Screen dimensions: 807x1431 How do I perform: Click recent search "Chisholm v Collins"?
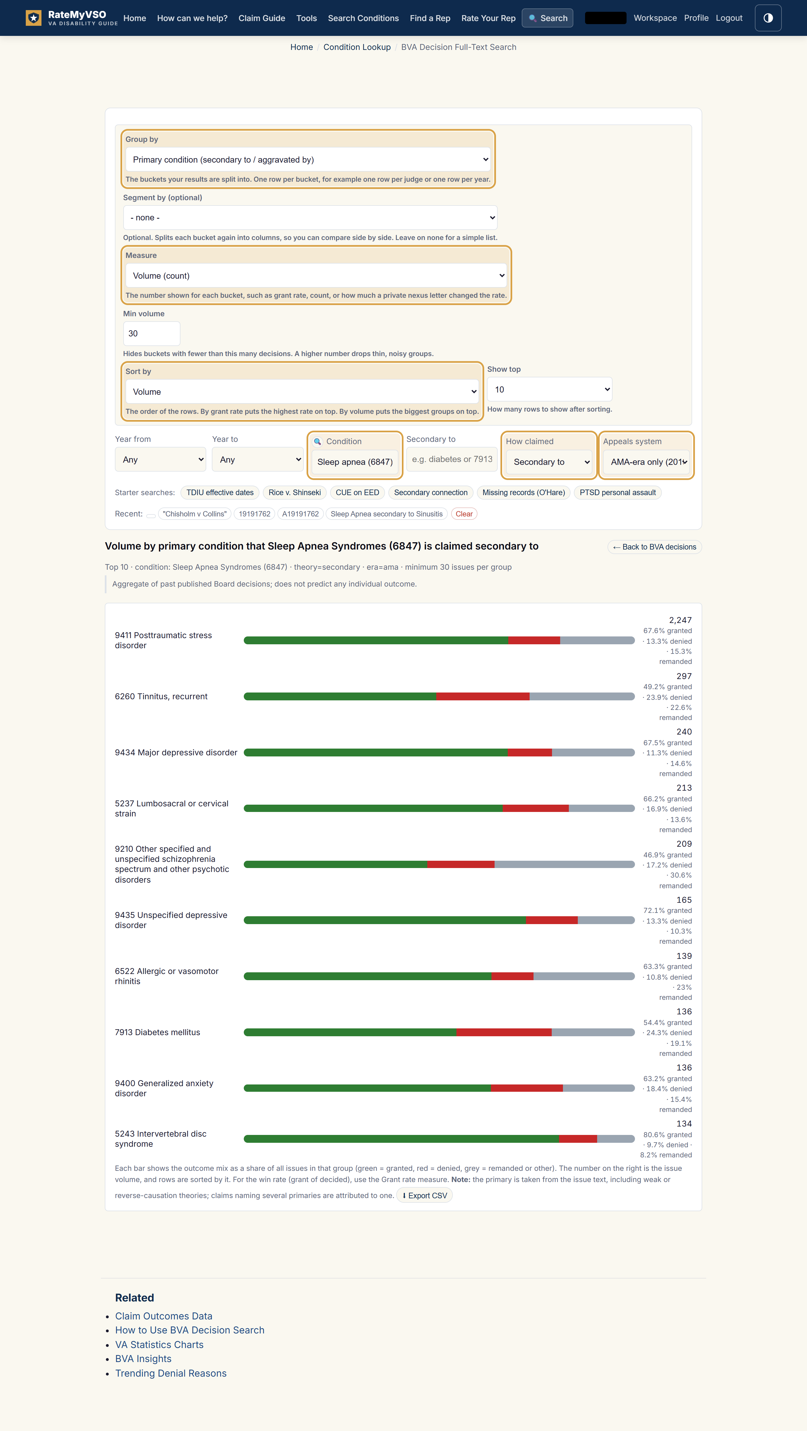[x=195, y=514]
